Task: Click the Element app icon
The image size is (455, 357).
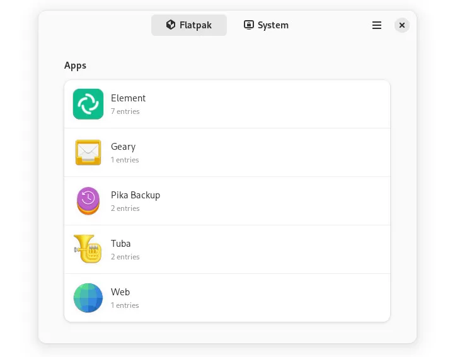Action: click(x=88, y=104)
